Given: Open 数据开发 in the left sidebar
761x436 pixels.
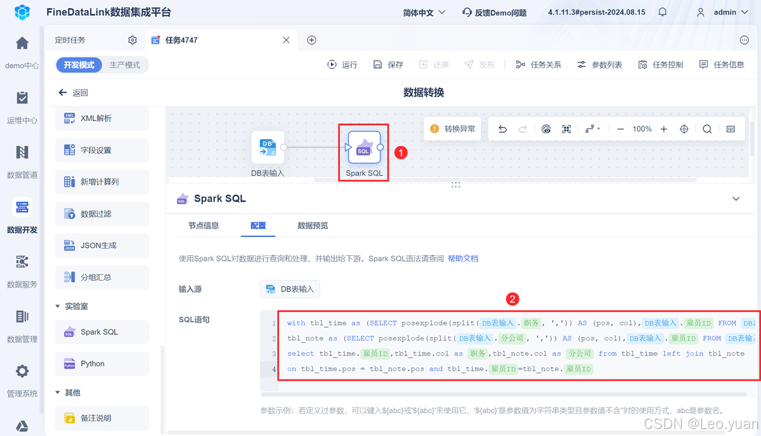Looking at the screenshot, I should pyautogui.click(x=22, y=215).
